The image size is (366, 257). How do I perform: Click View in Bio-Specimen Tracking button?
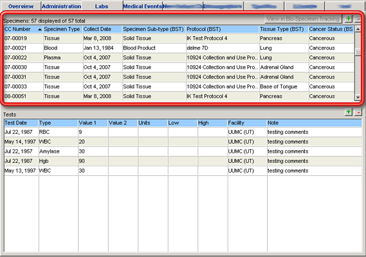click(x=303, y=19)
